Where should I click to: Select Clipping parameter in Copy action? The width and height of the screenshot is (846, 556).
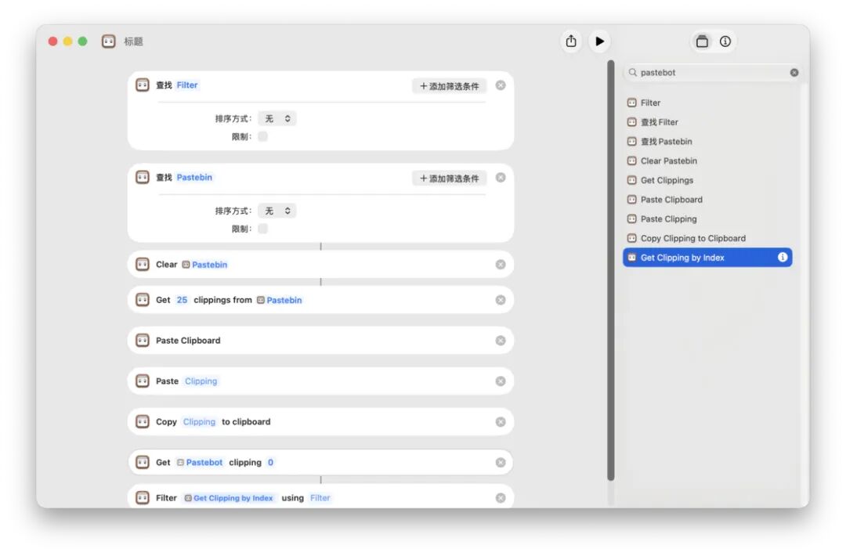[x=199, y=422]
